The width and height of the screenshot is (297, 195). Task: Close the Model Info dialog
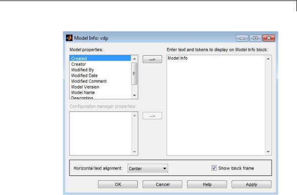click(x=269, y=38)
